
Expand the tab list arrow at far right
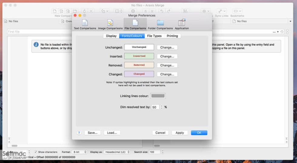(x=290, y=21)
